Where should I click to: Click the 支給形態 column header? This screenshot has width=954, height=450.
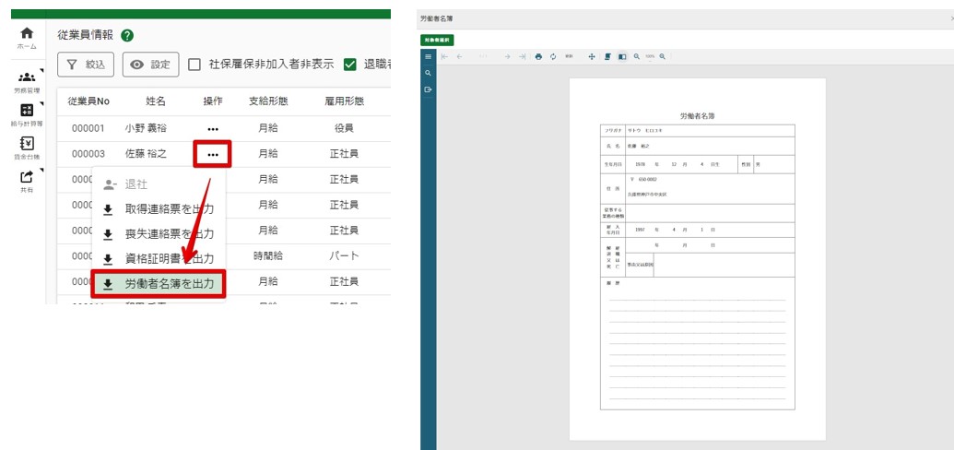(268, 101)
